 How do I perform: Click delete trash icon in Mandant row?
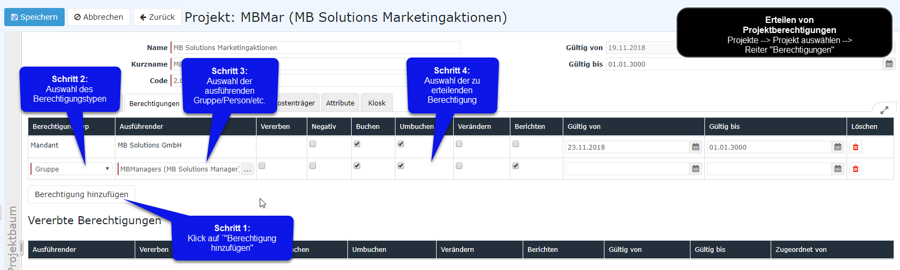(x=855, y=147)
